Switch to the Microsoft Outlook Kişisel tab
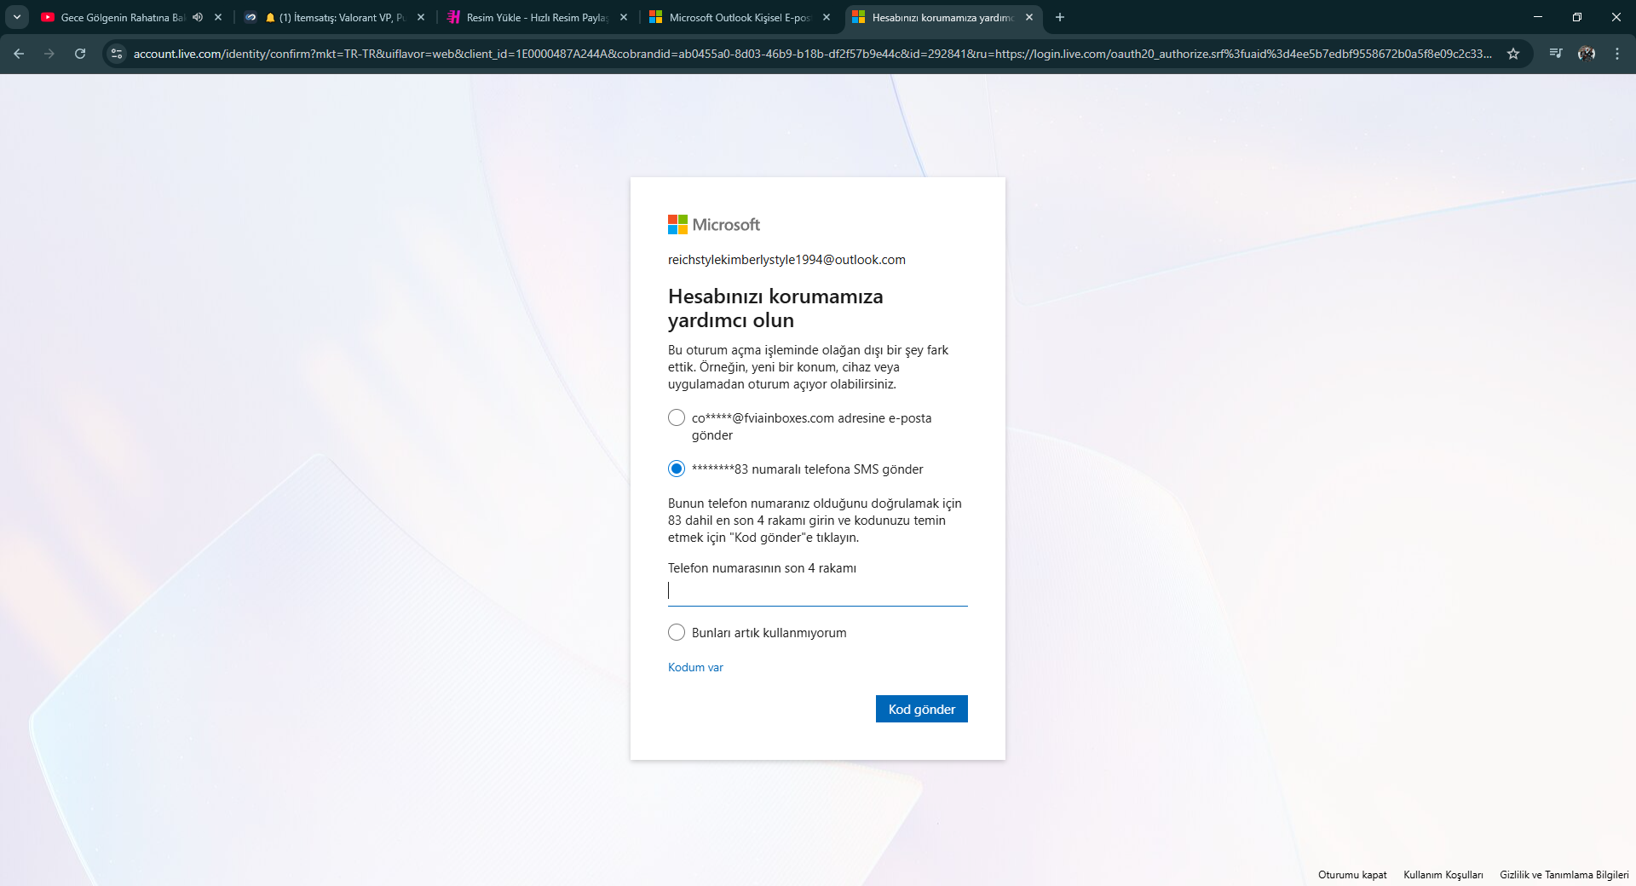Screen dimensions: 1636x886 pyautogui.click(x=740, y=17)
